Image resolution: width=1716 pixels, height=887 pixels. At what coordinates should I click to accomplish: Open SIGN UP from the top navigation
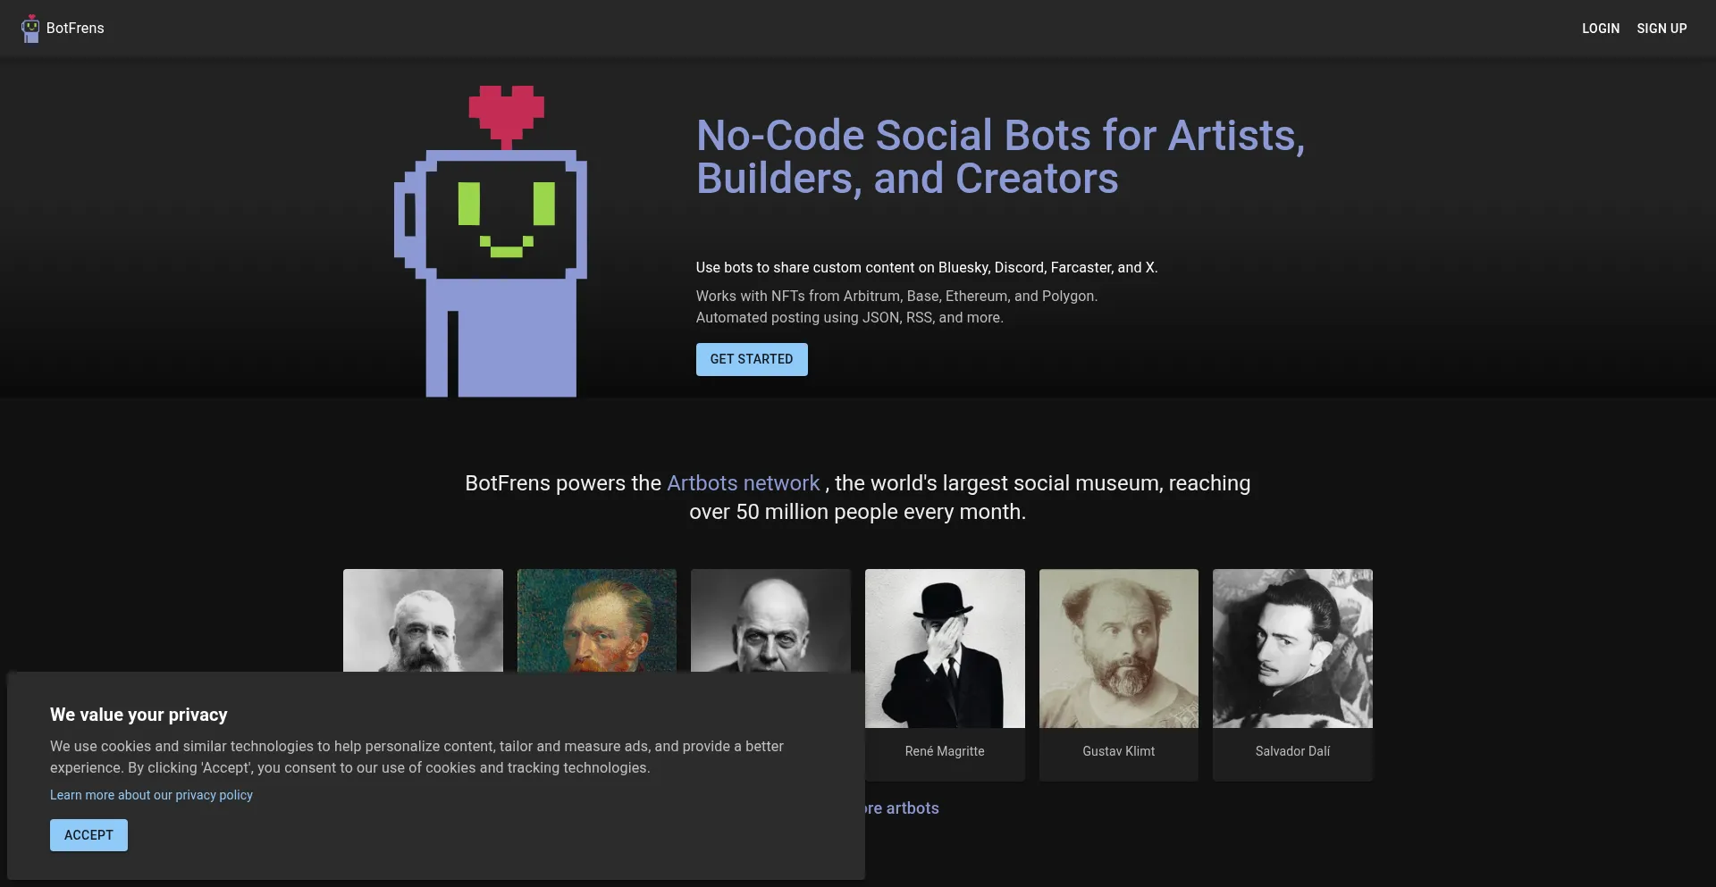click(x=1661, y=28)
